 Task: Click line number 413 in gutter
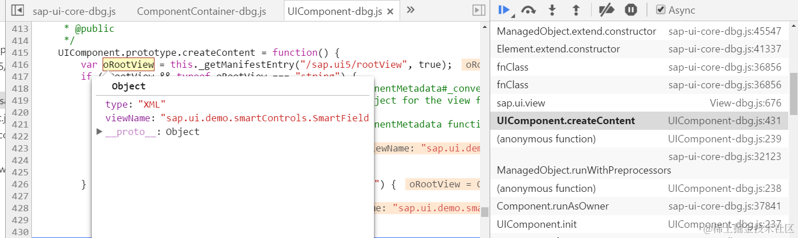(19, 28)
